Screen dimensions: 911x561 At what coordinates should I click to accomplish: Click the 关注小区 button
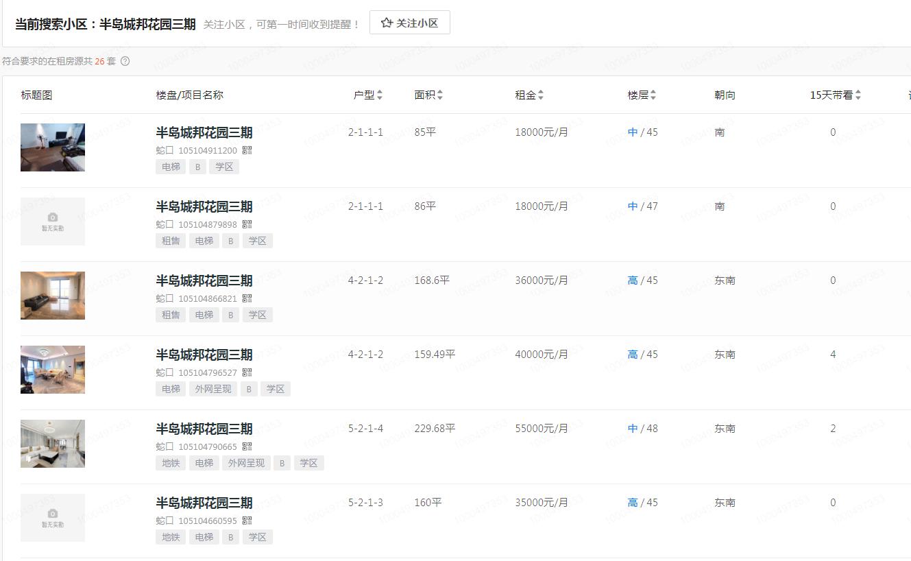(x=410, y=23)
